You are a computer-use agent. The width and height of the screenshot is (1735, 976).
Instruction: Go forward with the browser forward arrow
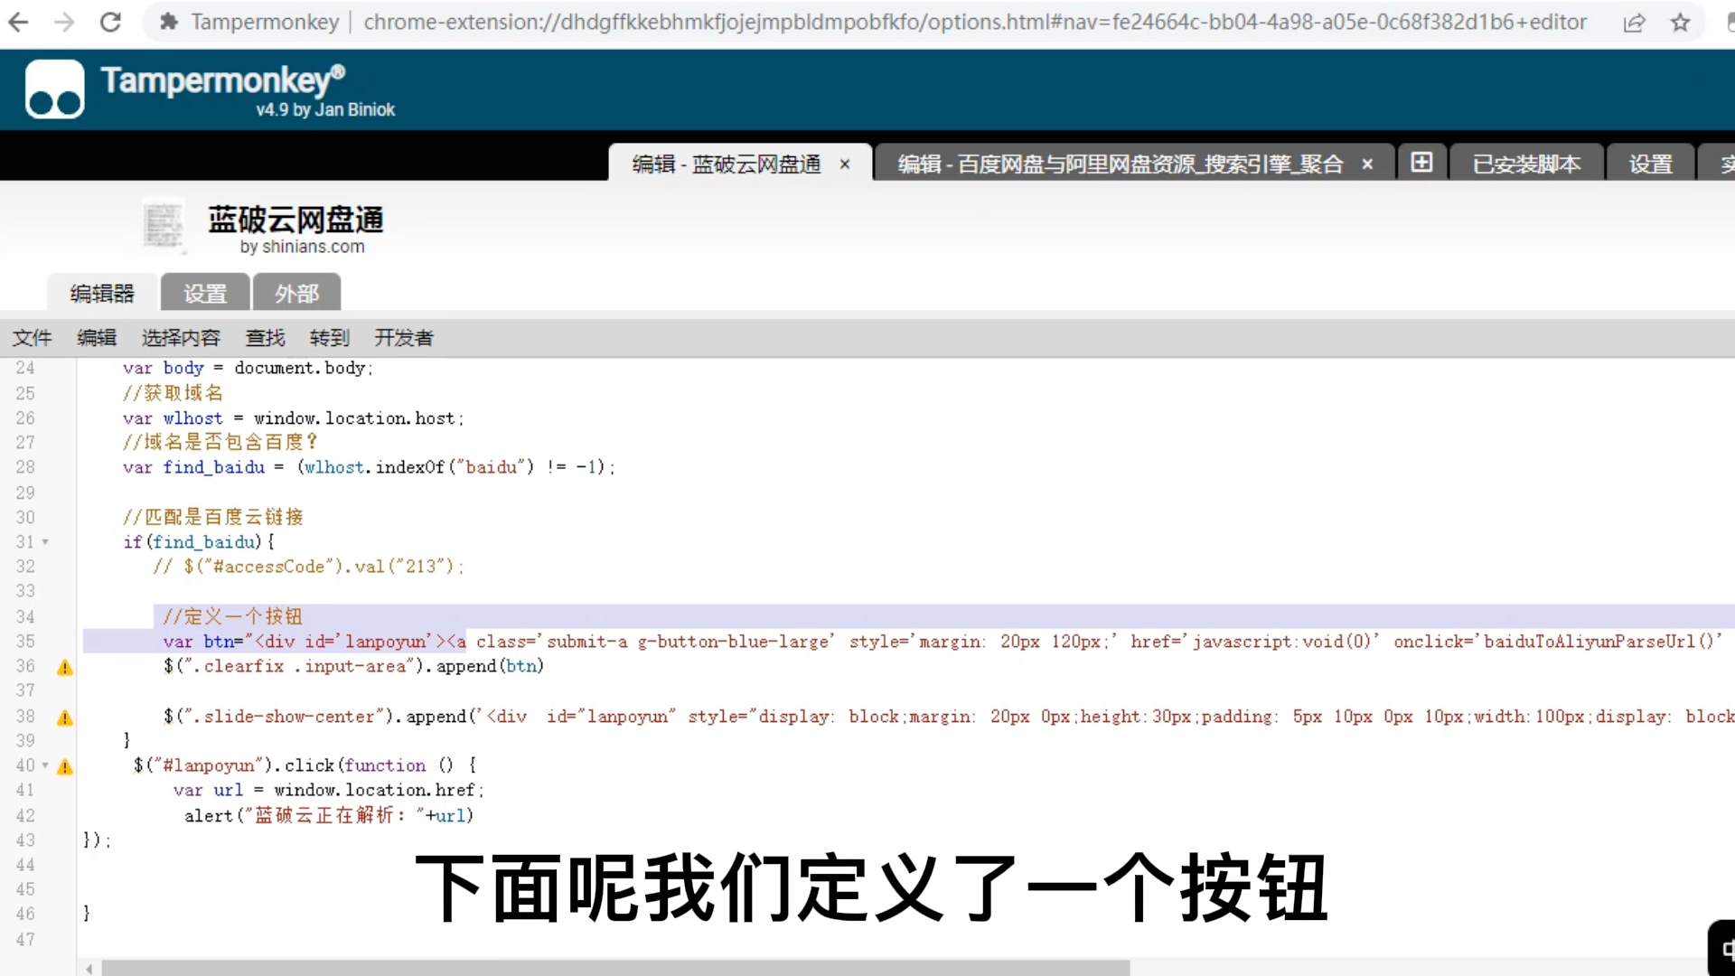pyautogui.click(x=64, y=22)
